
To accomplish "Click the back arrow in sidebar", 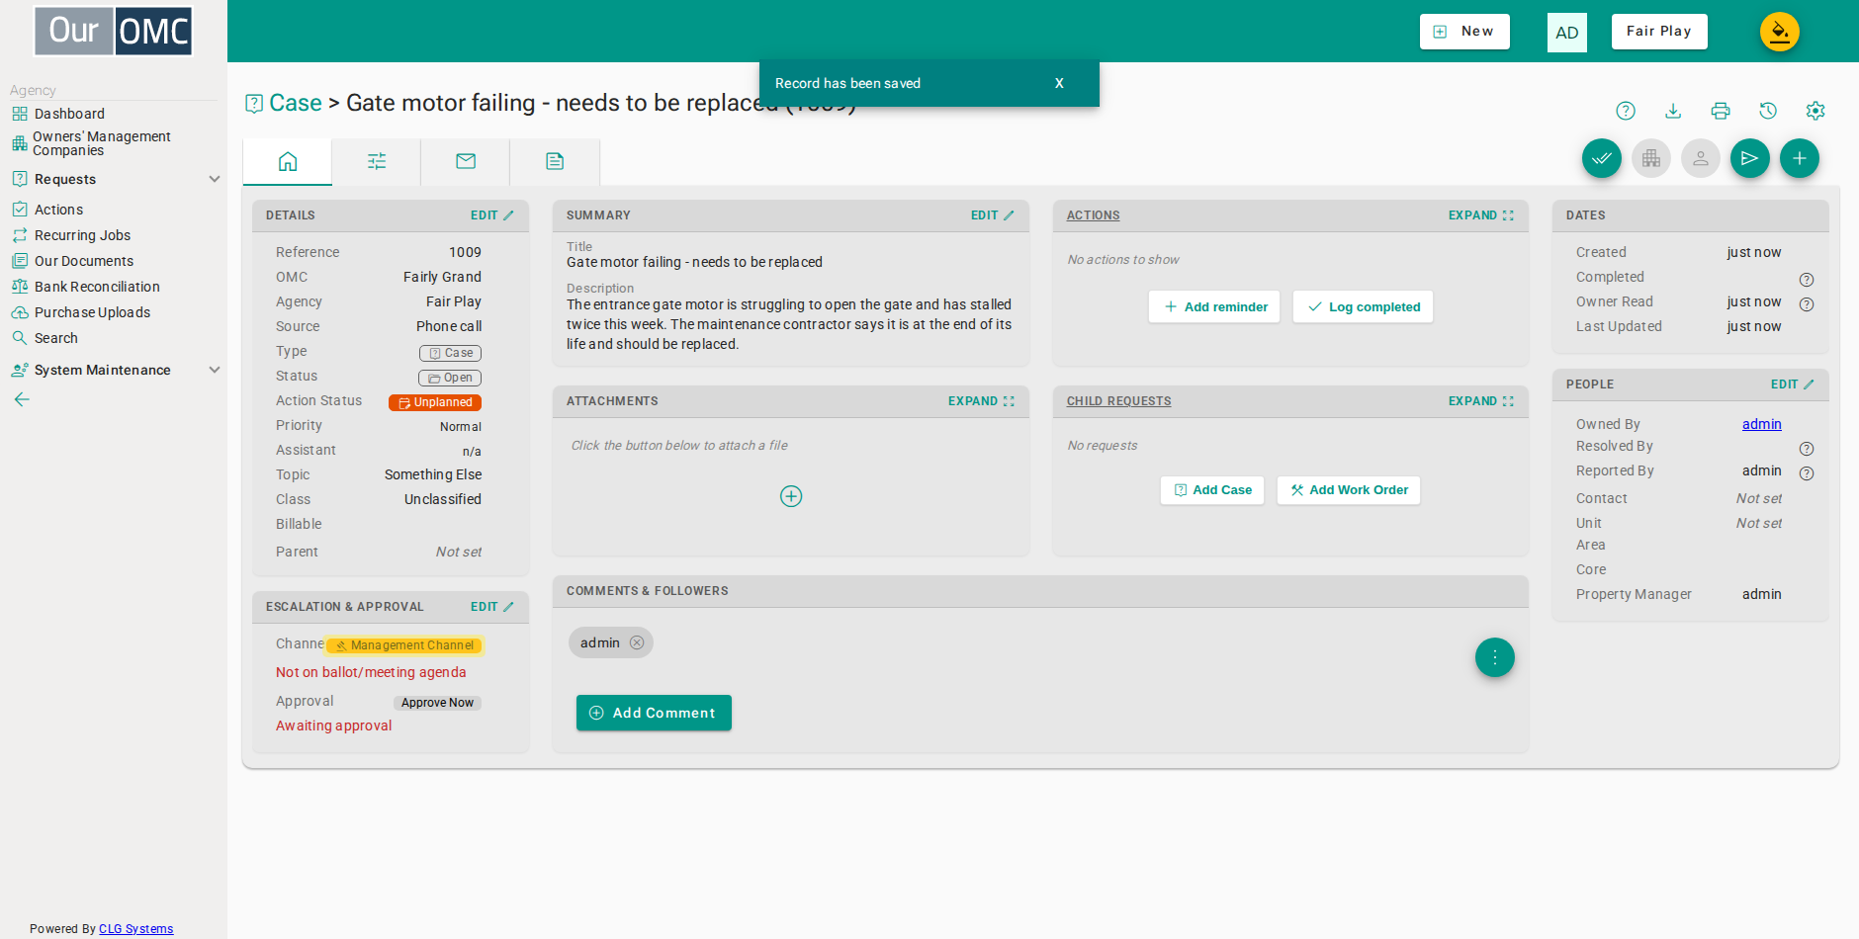I will [22, 399].
